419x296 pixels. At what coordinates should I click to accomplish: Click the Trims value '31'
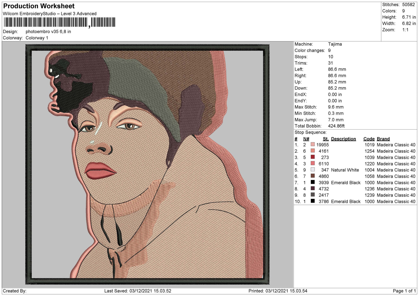(x=330, y=63)
